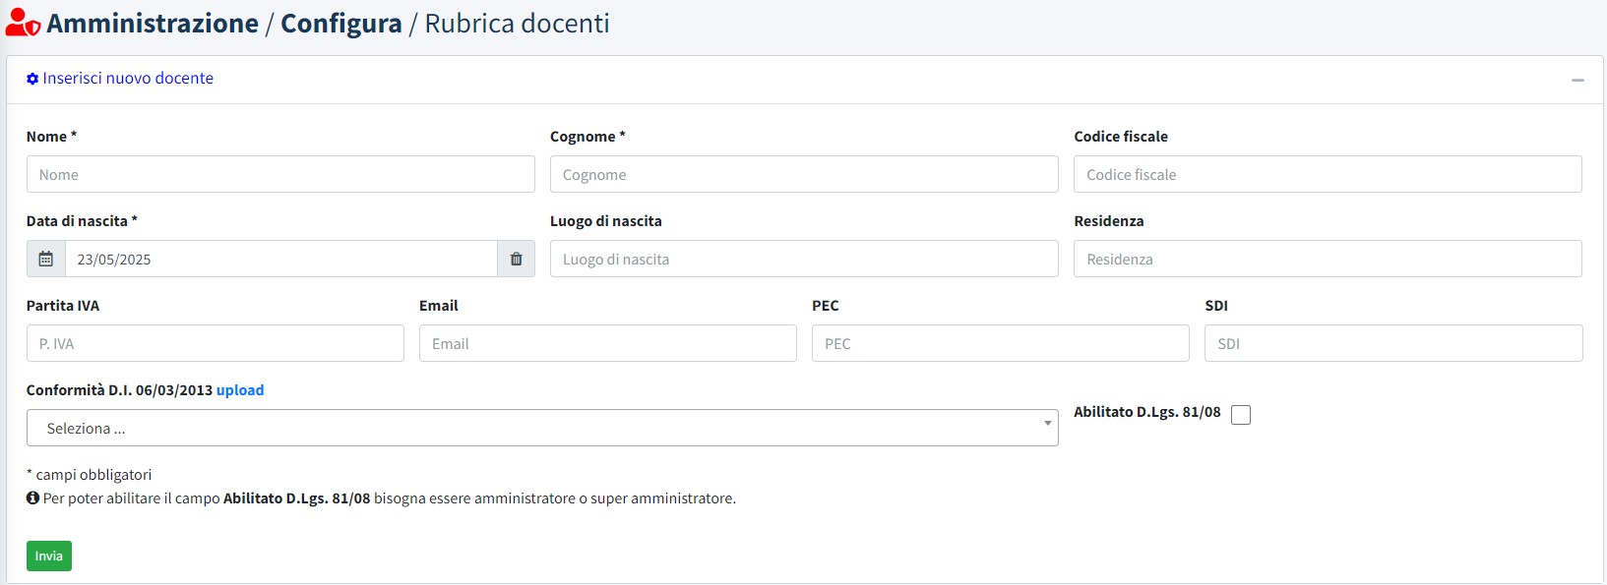Click the Partita IVA label
The height and width of the screenshot is (585, 1607).
(x=63, y=306)
